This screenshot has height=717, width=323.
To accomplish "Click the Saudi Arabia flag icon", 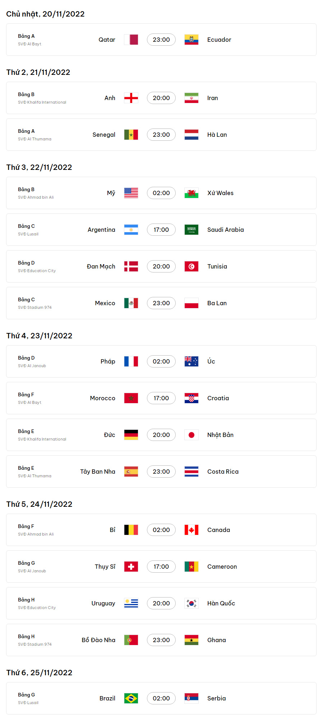I will tap(192, 230).
